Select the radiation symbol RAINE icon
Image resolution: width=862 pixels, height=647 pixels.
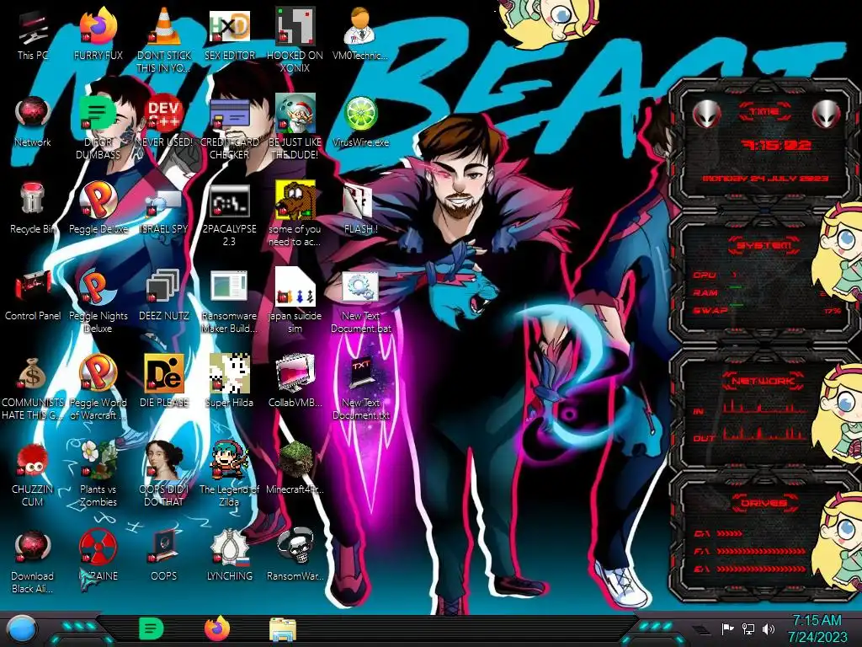[x=98, y=556]
